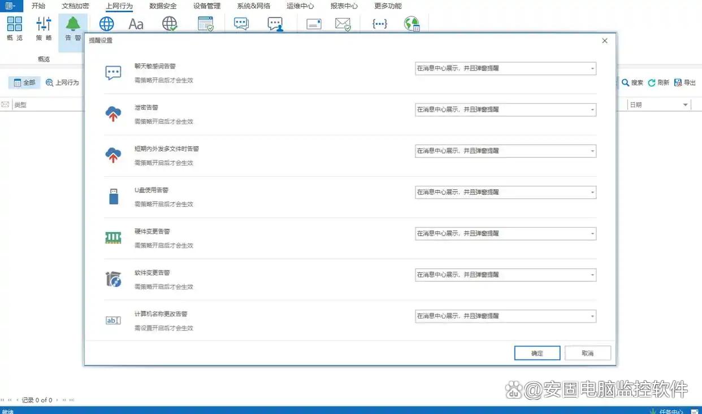This screenshot has width=702, height=414.
Task: Switch to the 设备管理 tab
Action: pos(207,6)
